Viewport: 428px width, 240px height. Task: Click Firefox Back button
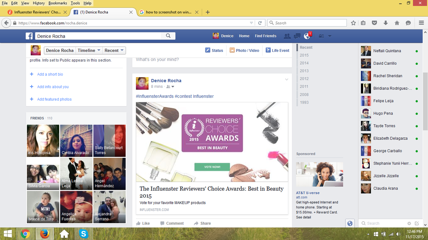point(6,23)
